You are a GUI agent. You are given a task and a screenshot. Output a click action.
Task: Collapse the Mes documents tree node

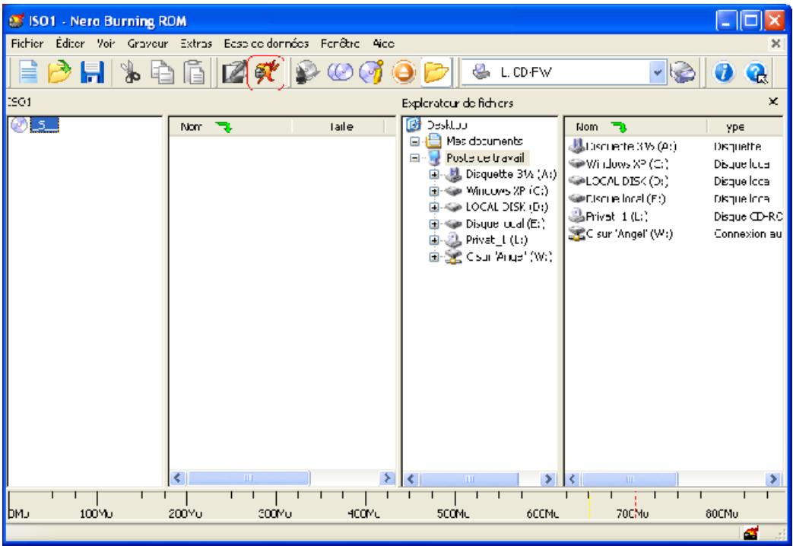pyautogui.click(x=414, y=141)
